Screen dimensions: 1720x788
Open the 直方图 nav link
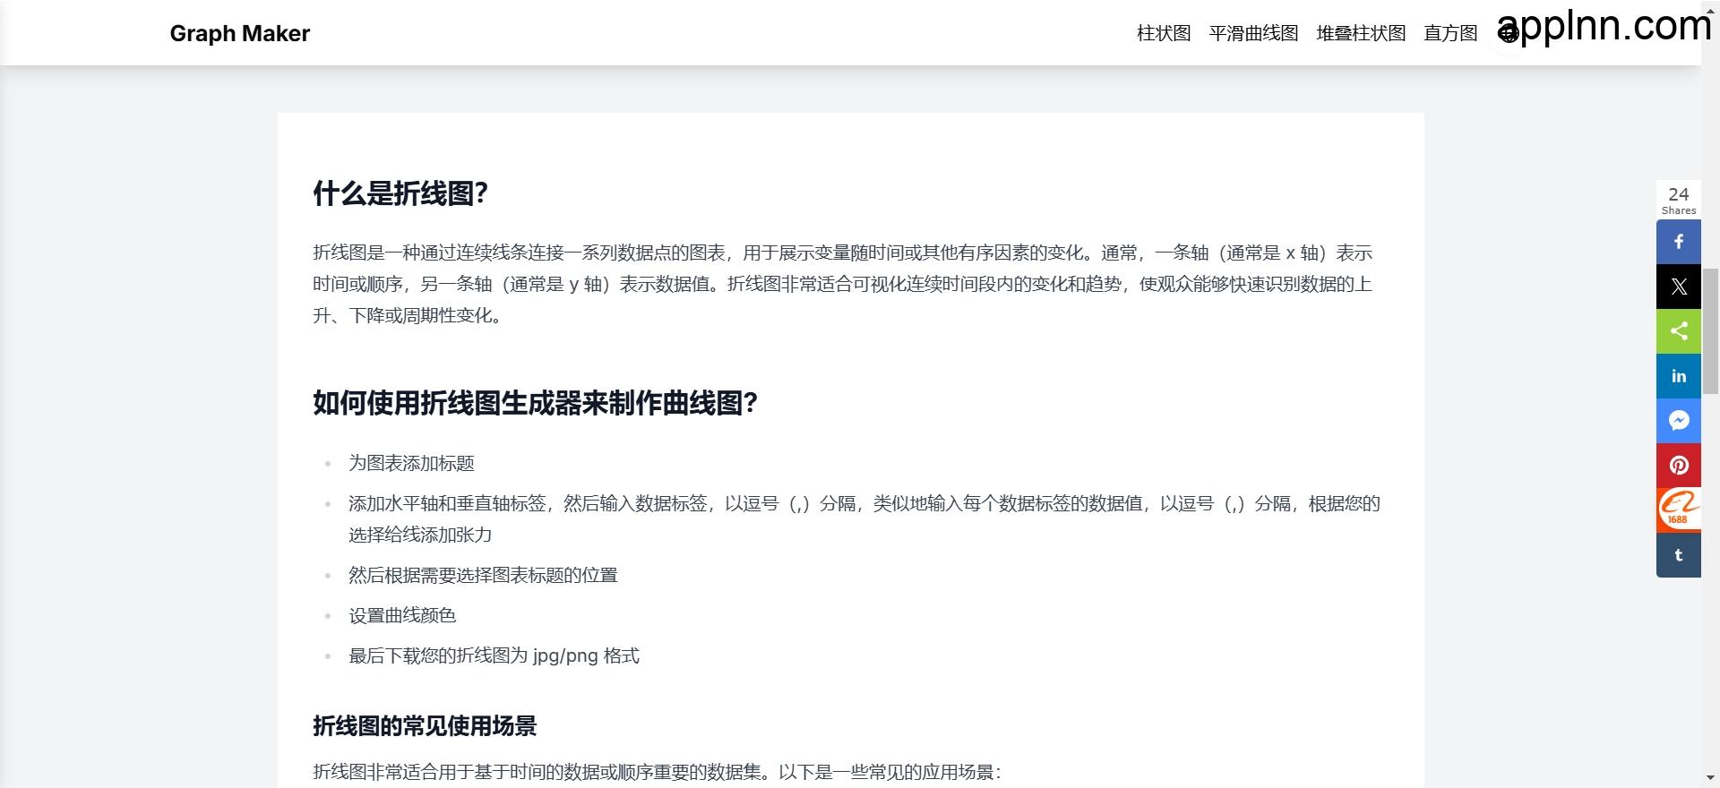[1450, 33]
